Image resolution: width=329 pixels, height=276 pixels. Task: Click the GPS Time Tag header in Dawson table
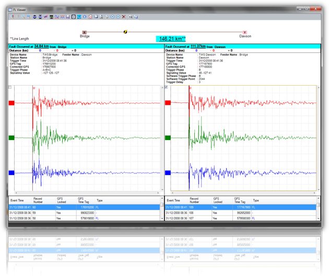[239, 200]
